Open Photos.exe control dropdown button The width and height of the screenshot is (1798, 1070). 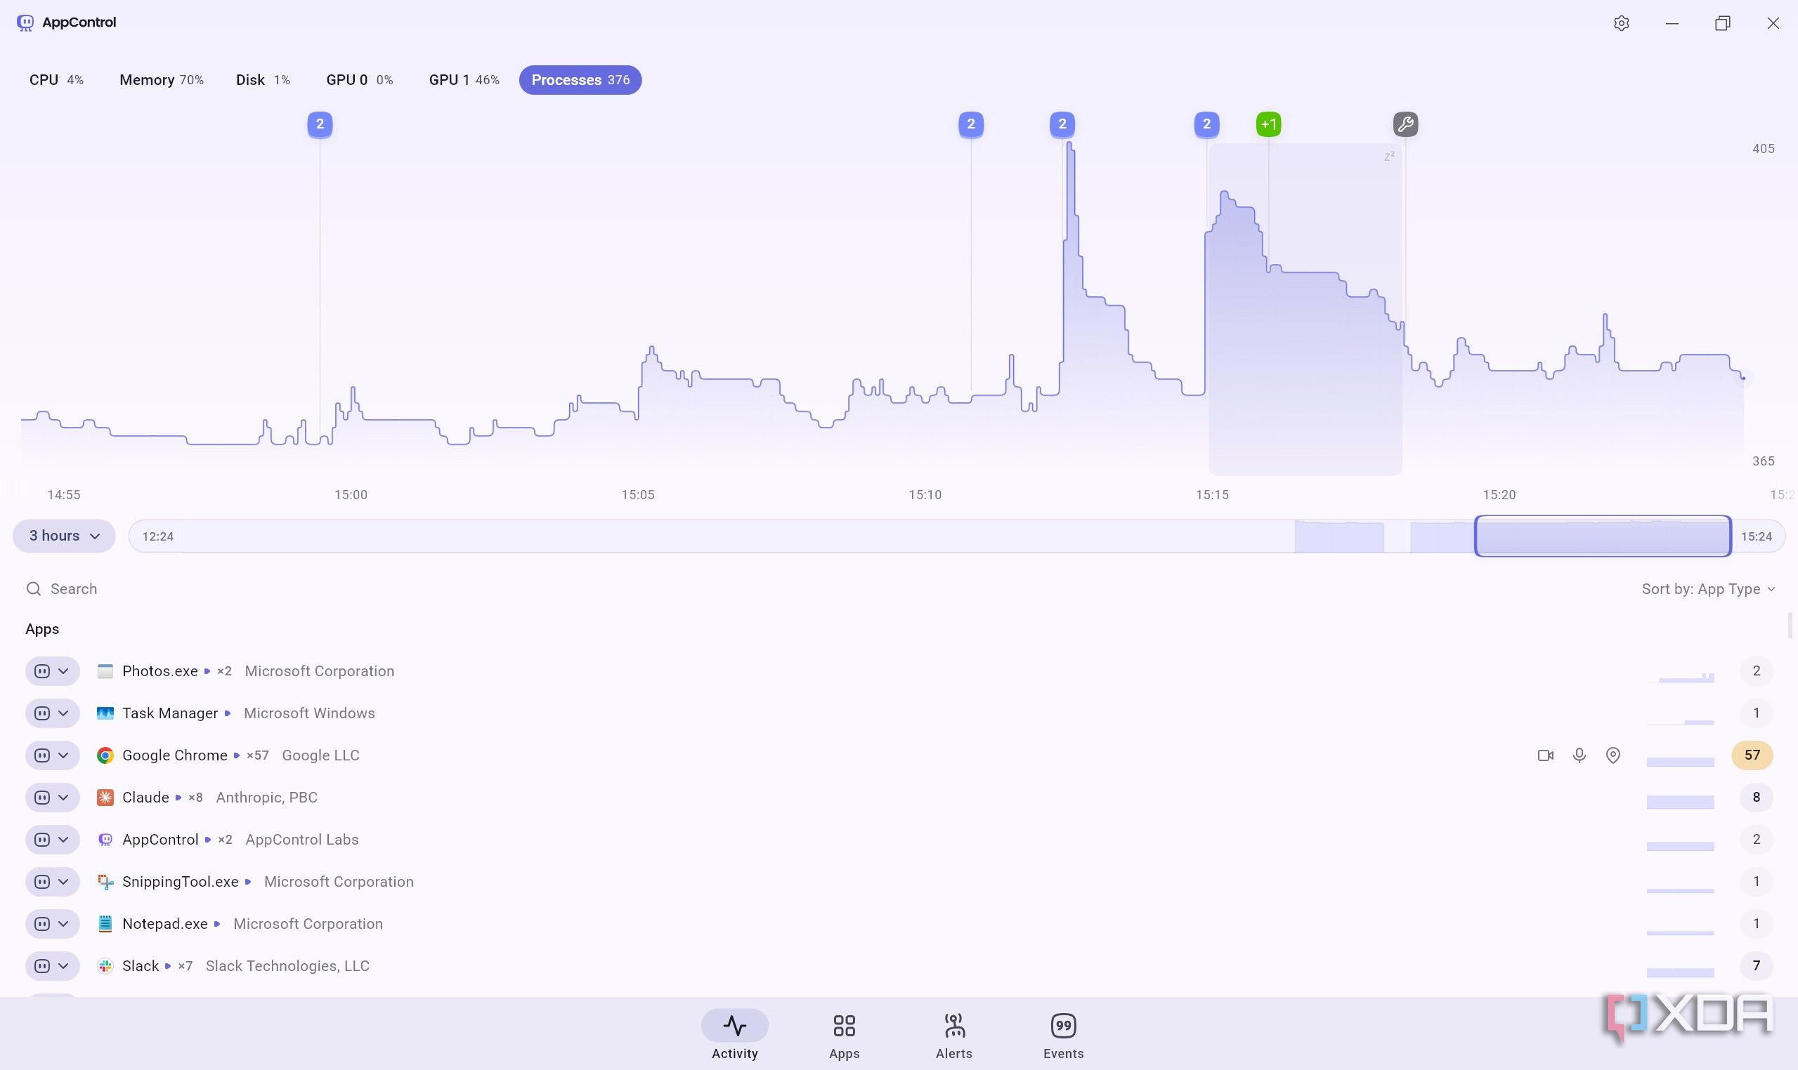click(x=52, y=671)
